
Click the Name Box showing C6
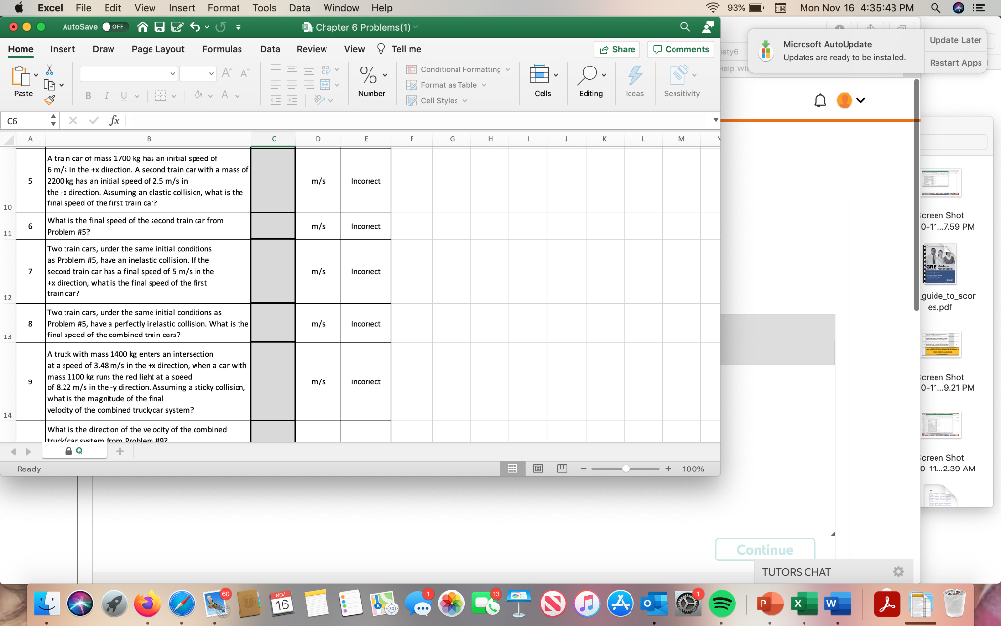coord(20,121)
